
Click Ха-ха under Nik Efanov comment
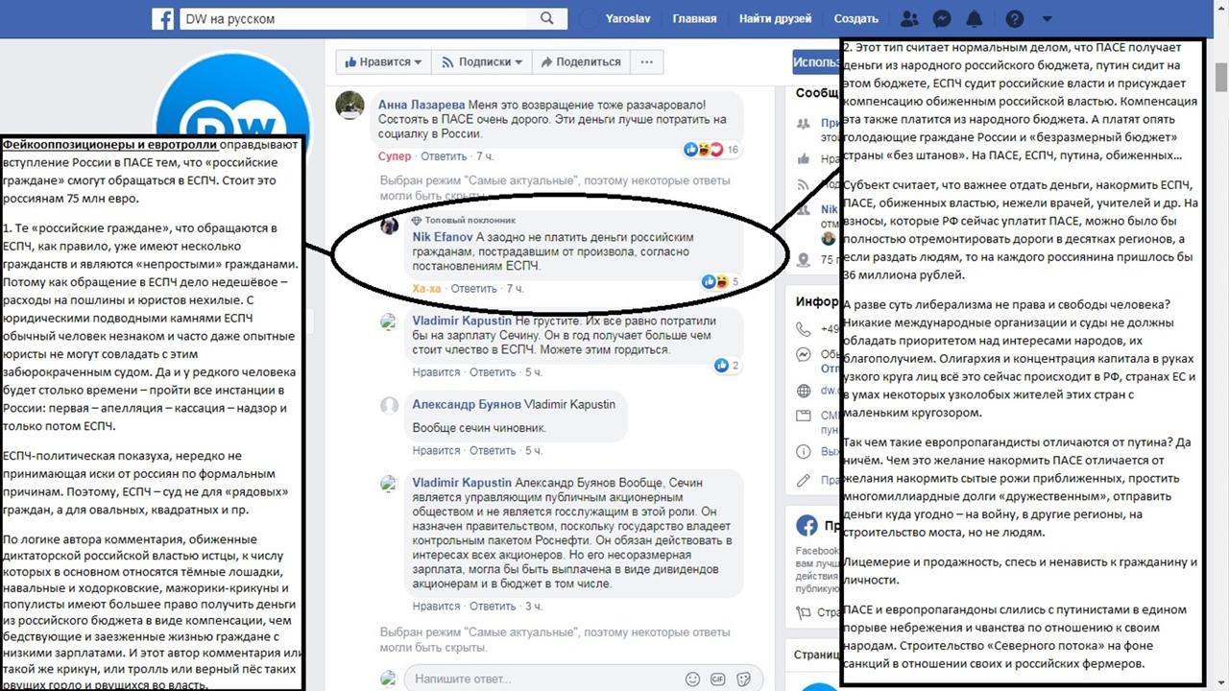(x=426, y=289)
